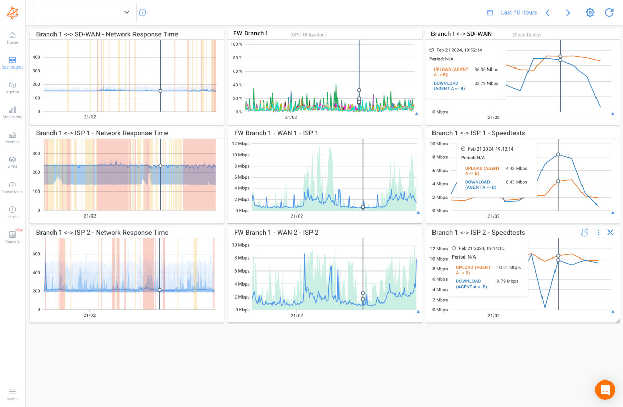Open the three-dot menu on ISP 2 Speedtests
This screenshot has width=623, height=407.
tap(598, 233)
